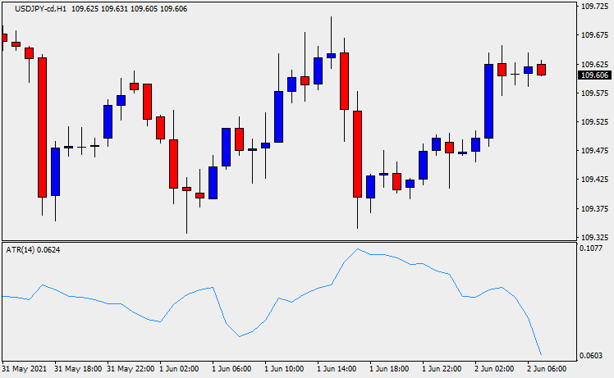Click the divider between price chart and ATR pane
This screenshot has width=614, height=378.
(287, 241)
